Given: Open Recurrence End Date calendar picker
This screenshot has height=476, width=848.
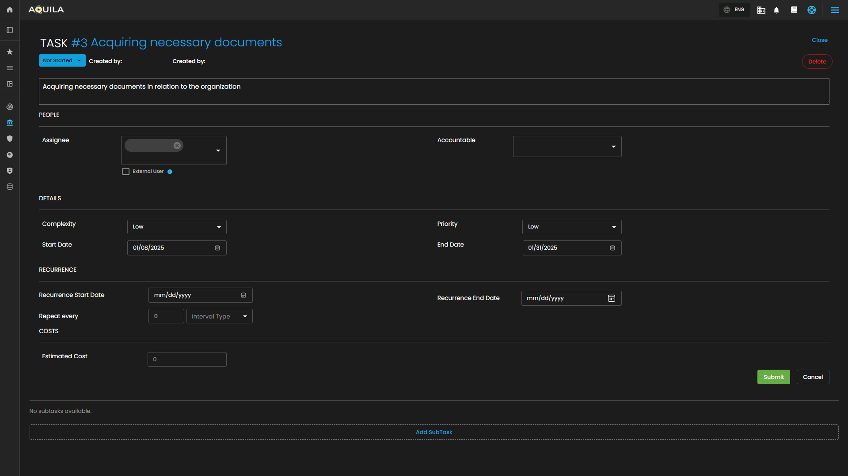Looking at the screenshot, I should pyautogui.click(x=612, y=298).
